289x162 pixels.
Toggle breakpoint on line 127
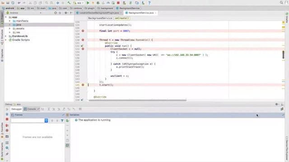(x=83, y=31)
